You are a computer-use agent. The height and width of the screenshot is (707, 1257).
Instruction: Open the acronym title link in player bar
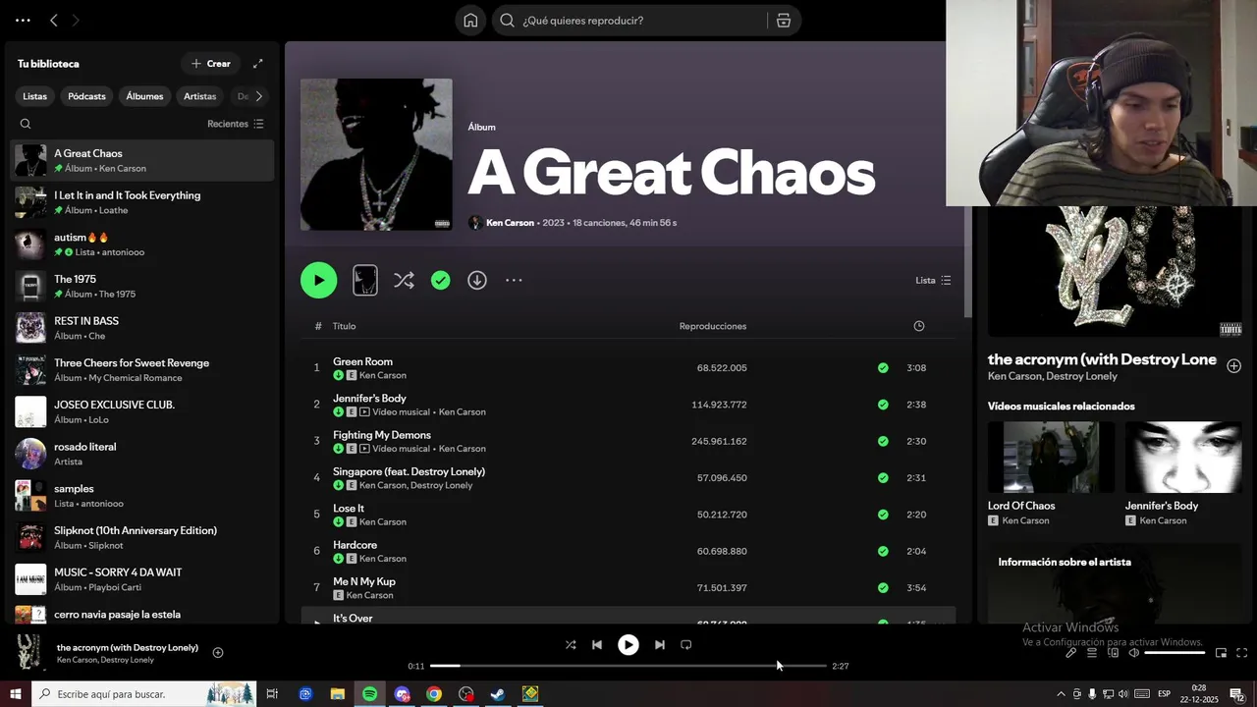(x=128, y=648)
